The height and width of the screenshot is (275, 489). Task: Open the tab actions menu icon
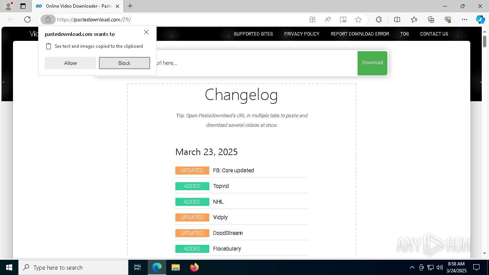(23, 6)
